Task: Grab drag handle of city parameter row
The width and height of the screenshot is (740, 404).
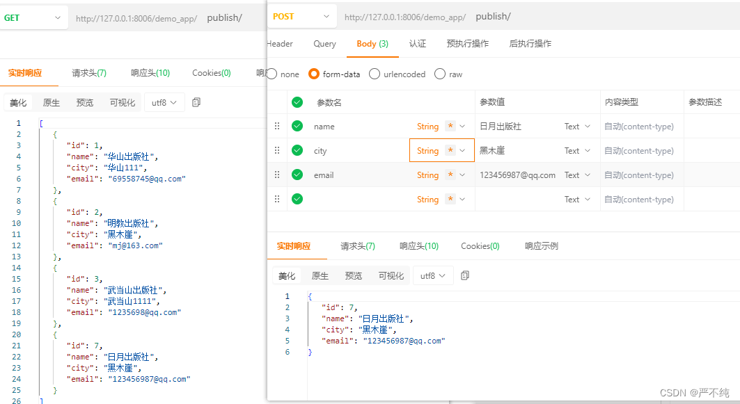Action: coord(277,150)
